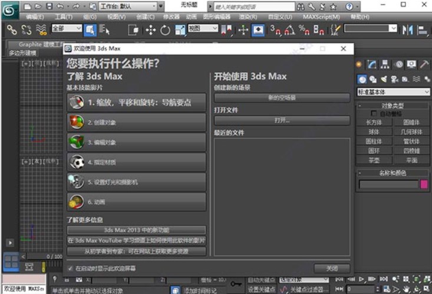Open the 工具(T) menu
Screen dimensions: 432x294
(64, 17)
